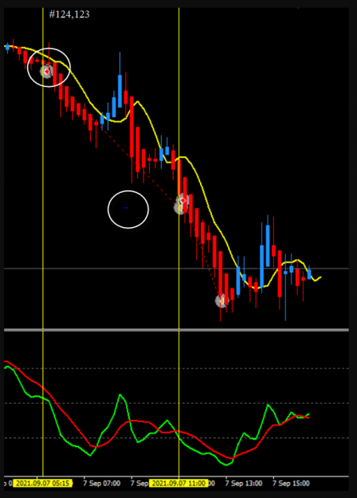The image size is (357, 498).
Task: Select the yellow close marker at the chart low
Action: [x=222, y=300]
